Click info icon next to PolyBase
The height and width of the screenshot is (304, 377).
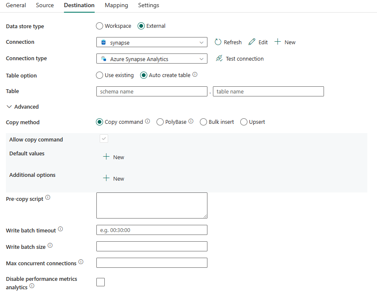click(x=191, y=121)
